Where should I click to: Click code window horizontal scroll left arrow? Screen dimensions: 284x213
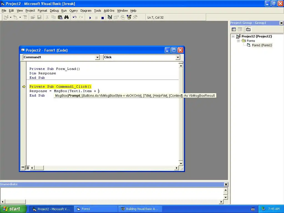pyautogui.click(x=32, y=168)
